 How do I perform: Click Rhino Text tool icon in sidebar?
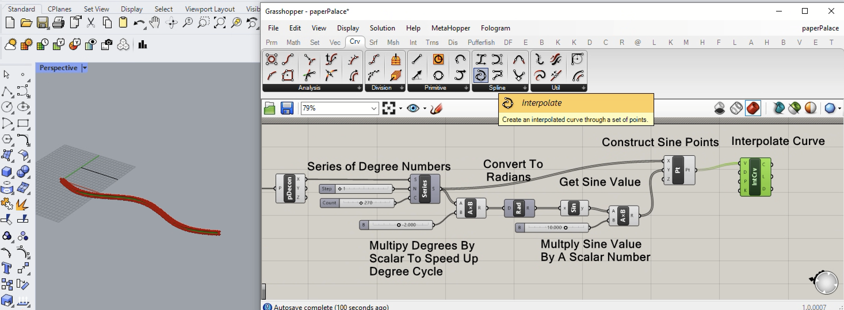pos(7,268)
